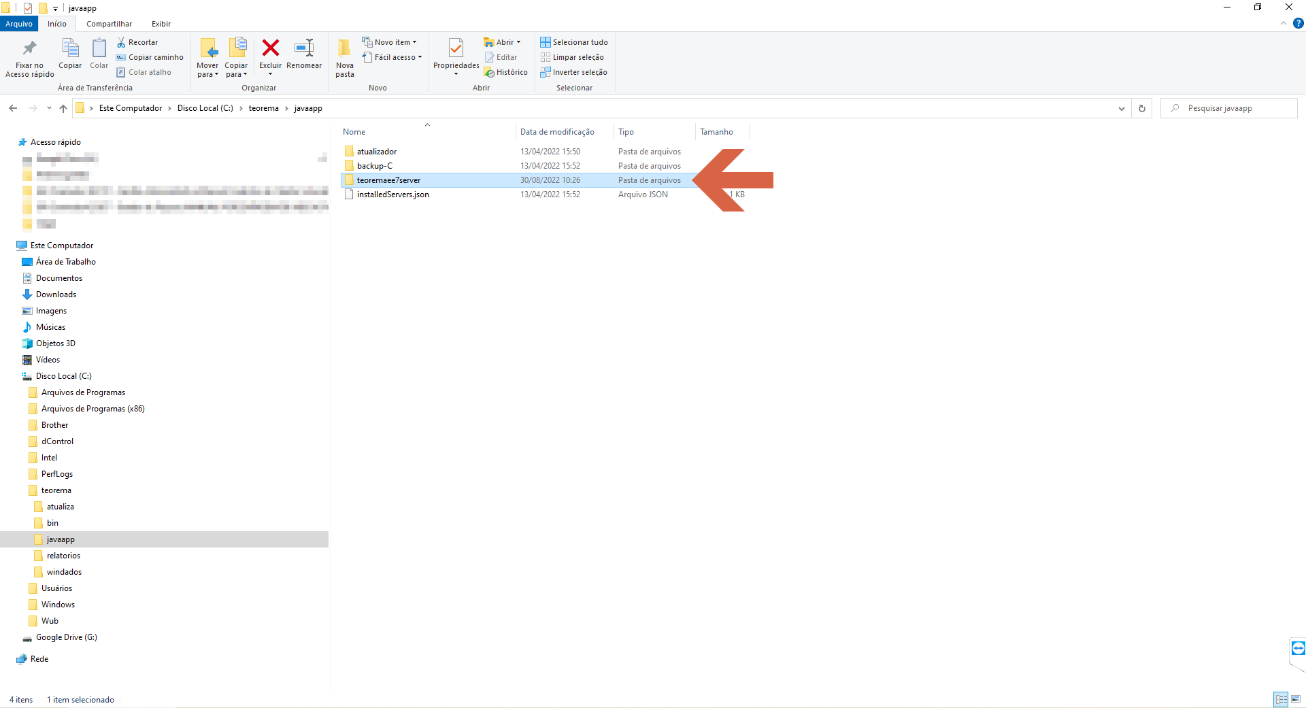Open the relatorios folder in tree
1306x708 pixels.
point(63,556)
